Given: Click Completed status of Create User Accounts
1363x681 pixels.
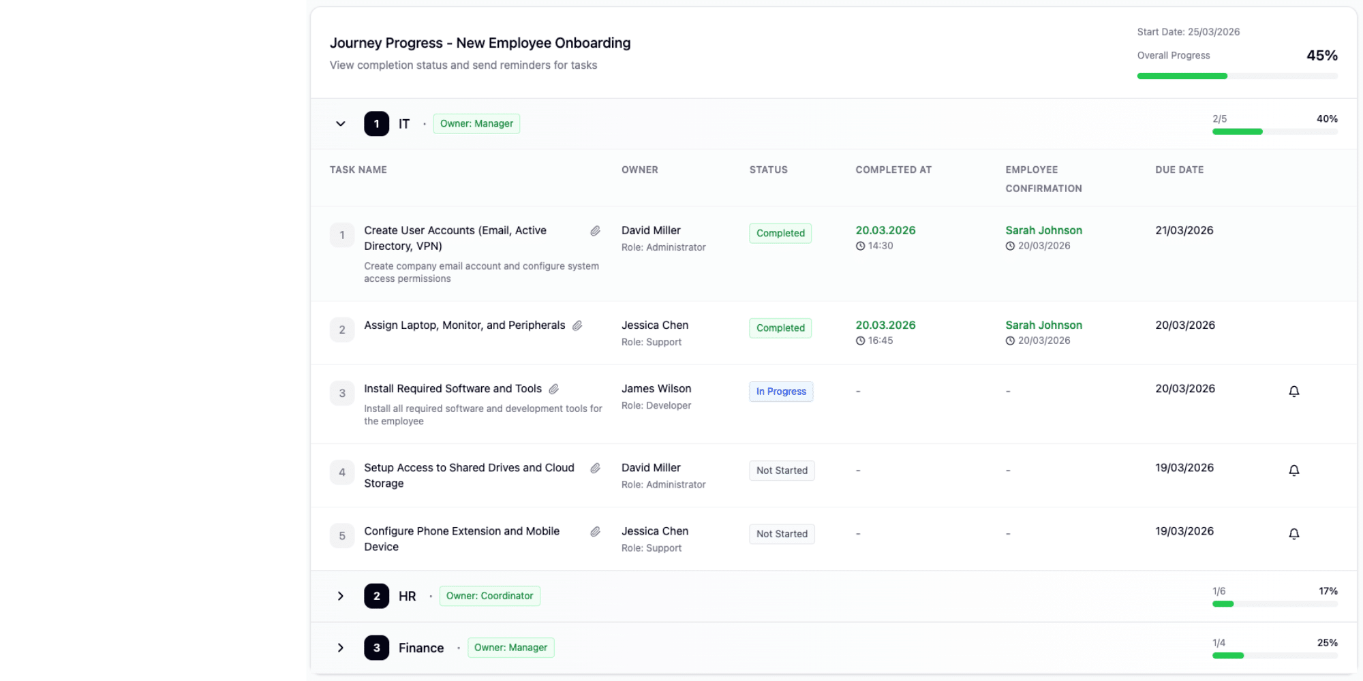Looking at the screenshot, I should click(780, 233).
